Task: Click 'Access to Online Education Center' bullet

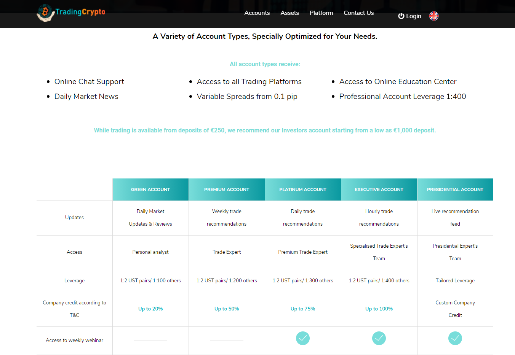Action: [398, 81]
